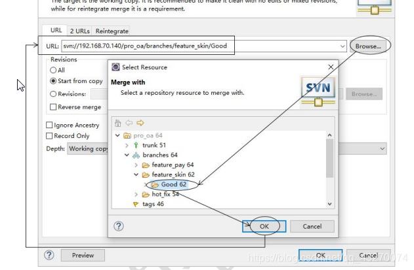Switch to the 2 URLs tab

click(80, 31)
